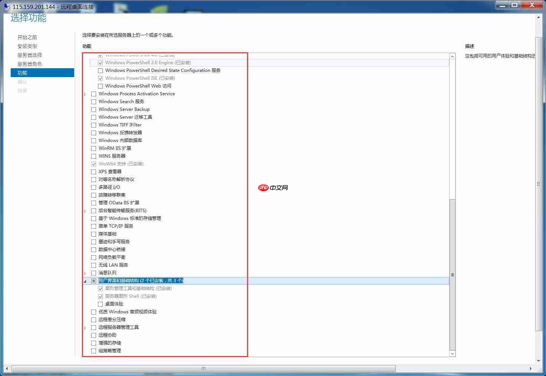Enable 无线 LAN 服务

[x=93, y=265]
